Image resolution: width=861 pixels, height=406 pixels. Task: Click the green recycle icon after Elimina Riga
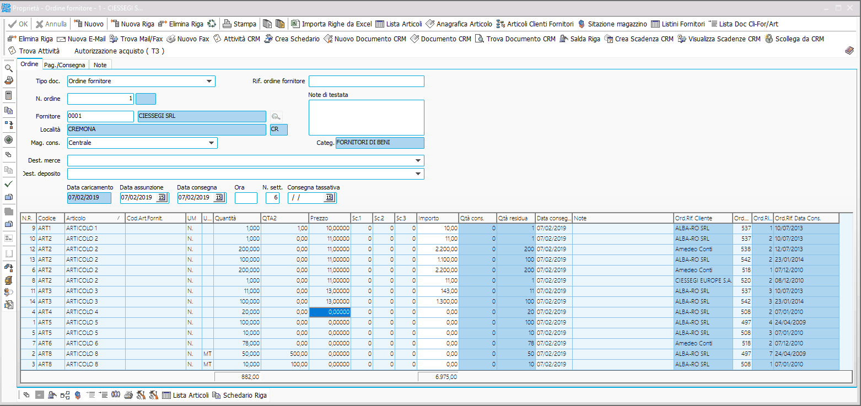click(212, 24)
